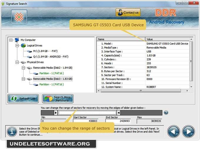Select Removable Media (Disk3 - 1.83 GB)
This screenshot has height=149, width=200.
[x=52, y=79]
